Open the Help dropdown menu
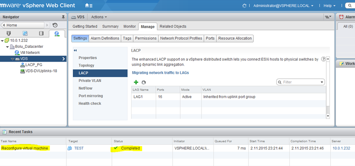355x166 pixels. click(330, 5)
